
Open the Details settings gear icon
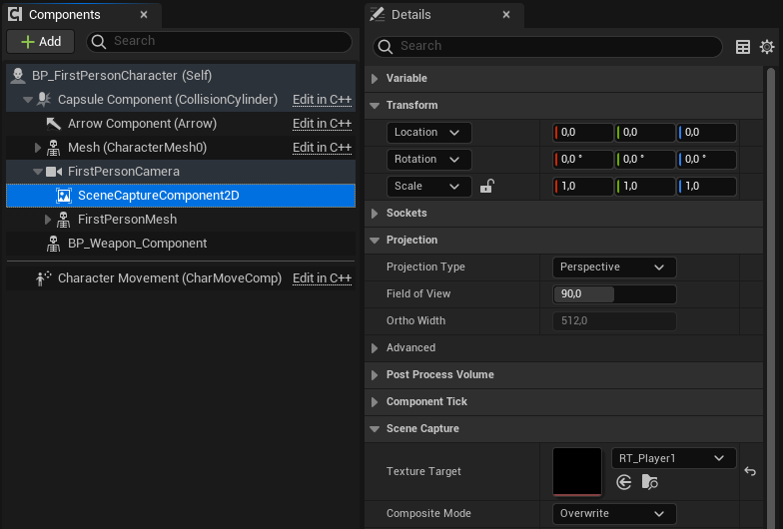point(767,47)
